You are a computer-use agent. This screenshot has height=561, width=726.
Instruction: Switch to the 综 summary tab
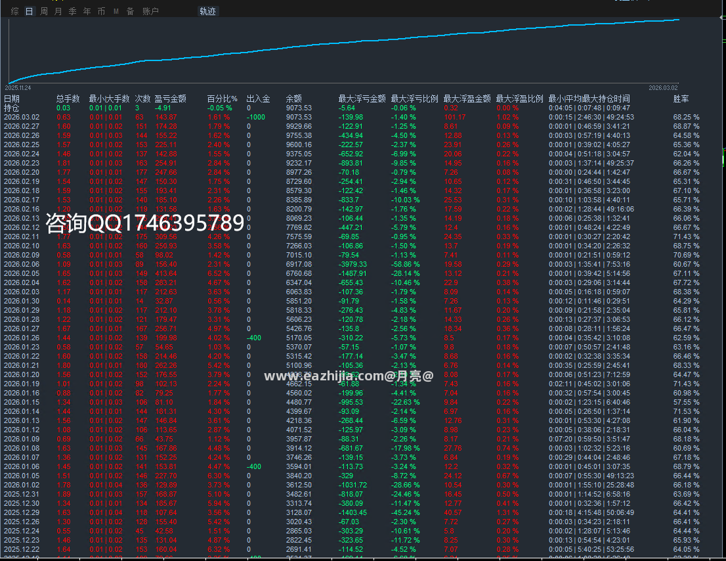coord(15,11)
